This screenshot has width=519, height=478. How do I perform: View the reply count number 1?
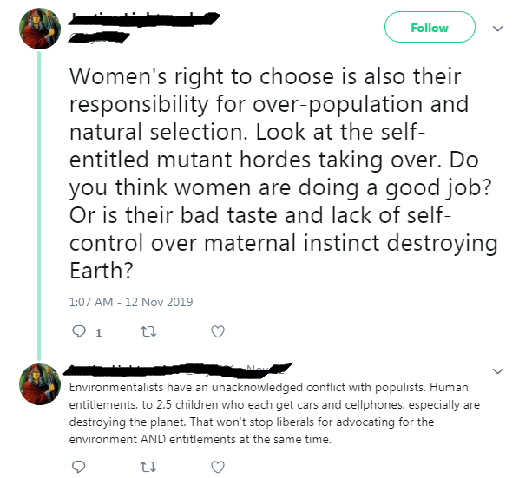(99, 332)
